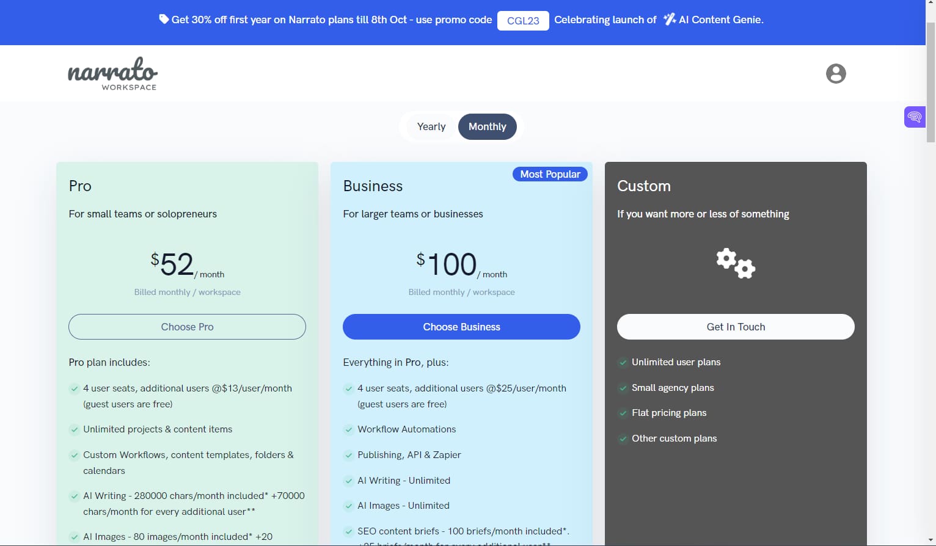Click checkmark beside Other custom plans
936x546 pixels.
[623, 439]
